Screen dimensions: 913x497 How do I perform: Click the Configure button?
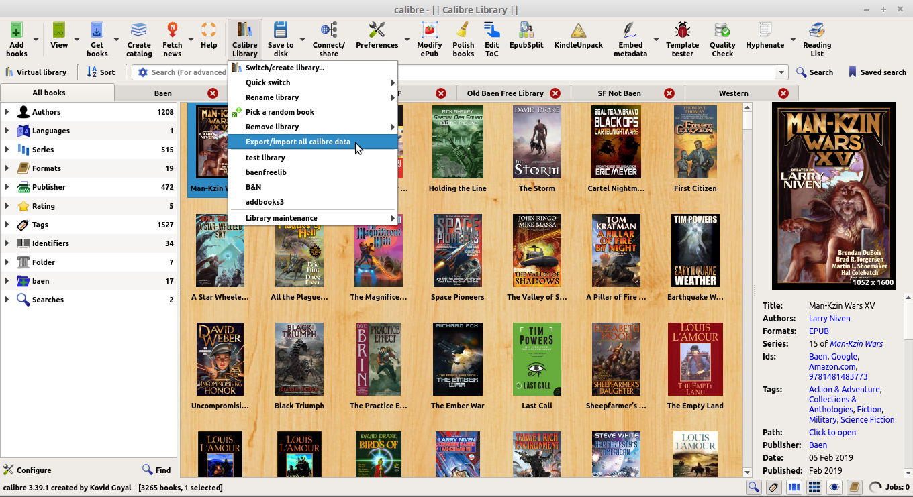(x=28, y=470)
